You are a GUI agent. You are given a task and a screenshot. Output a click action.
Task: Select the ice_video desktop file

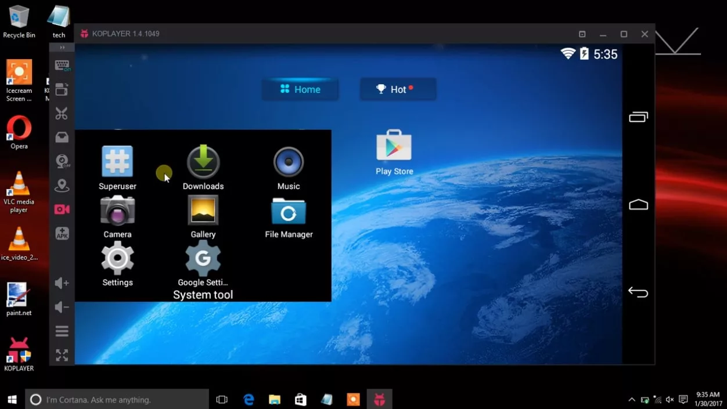[x=19, y=244]
